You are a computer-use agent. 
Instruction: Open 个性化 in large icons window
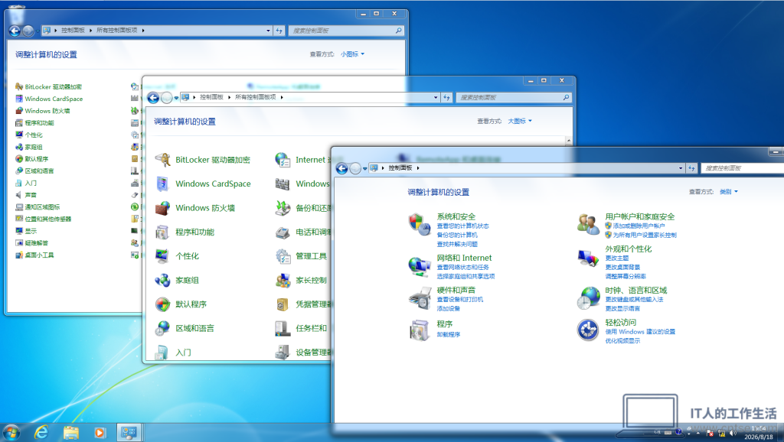pyautogui.click(x=177, y=255)
